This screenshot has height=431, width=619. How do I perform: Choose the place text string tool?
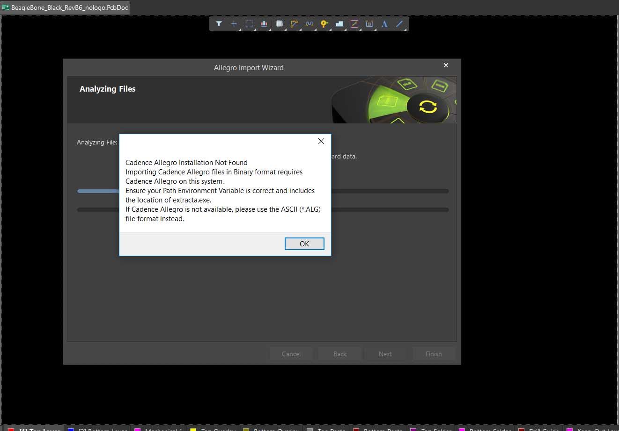(384, 24)
